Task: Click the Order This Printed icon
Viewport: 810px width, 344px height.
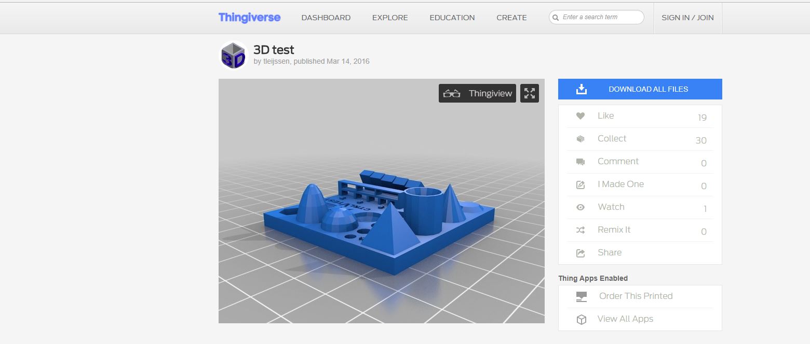Action: (x=582, y=296)
